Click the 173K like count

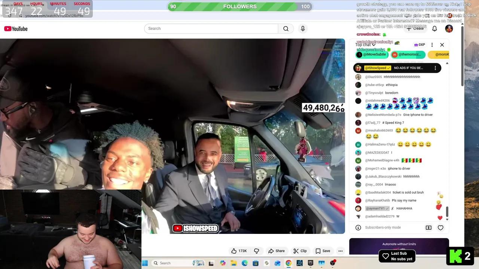click(242, 251)
